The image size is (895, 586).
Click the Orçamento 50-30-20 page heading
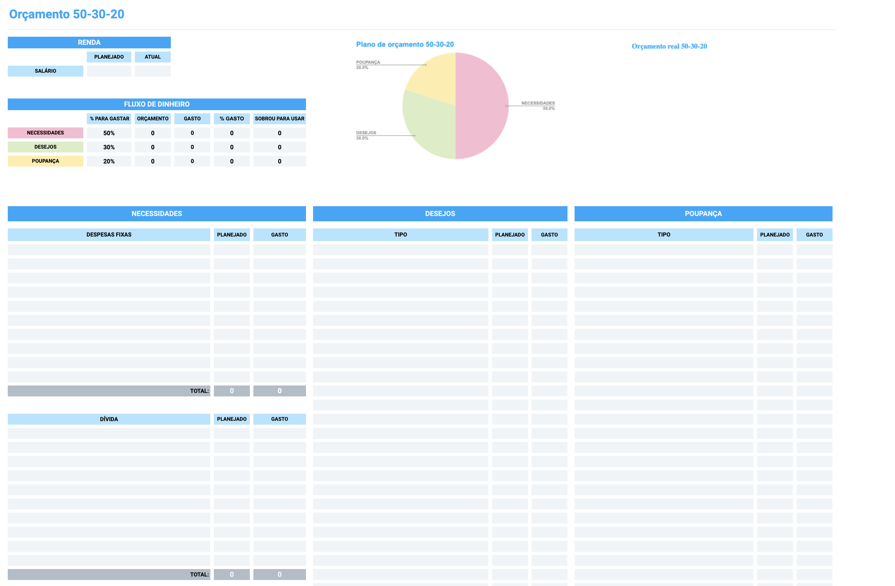(67, 14)
